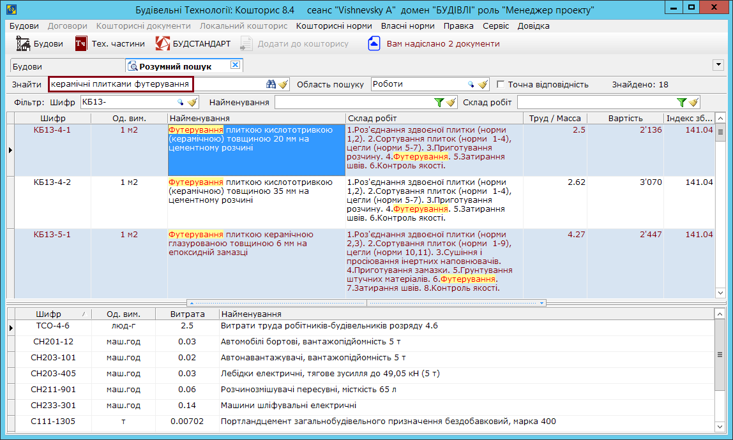
Task: Open the Будови toolbar button
Action: (40, 43)
